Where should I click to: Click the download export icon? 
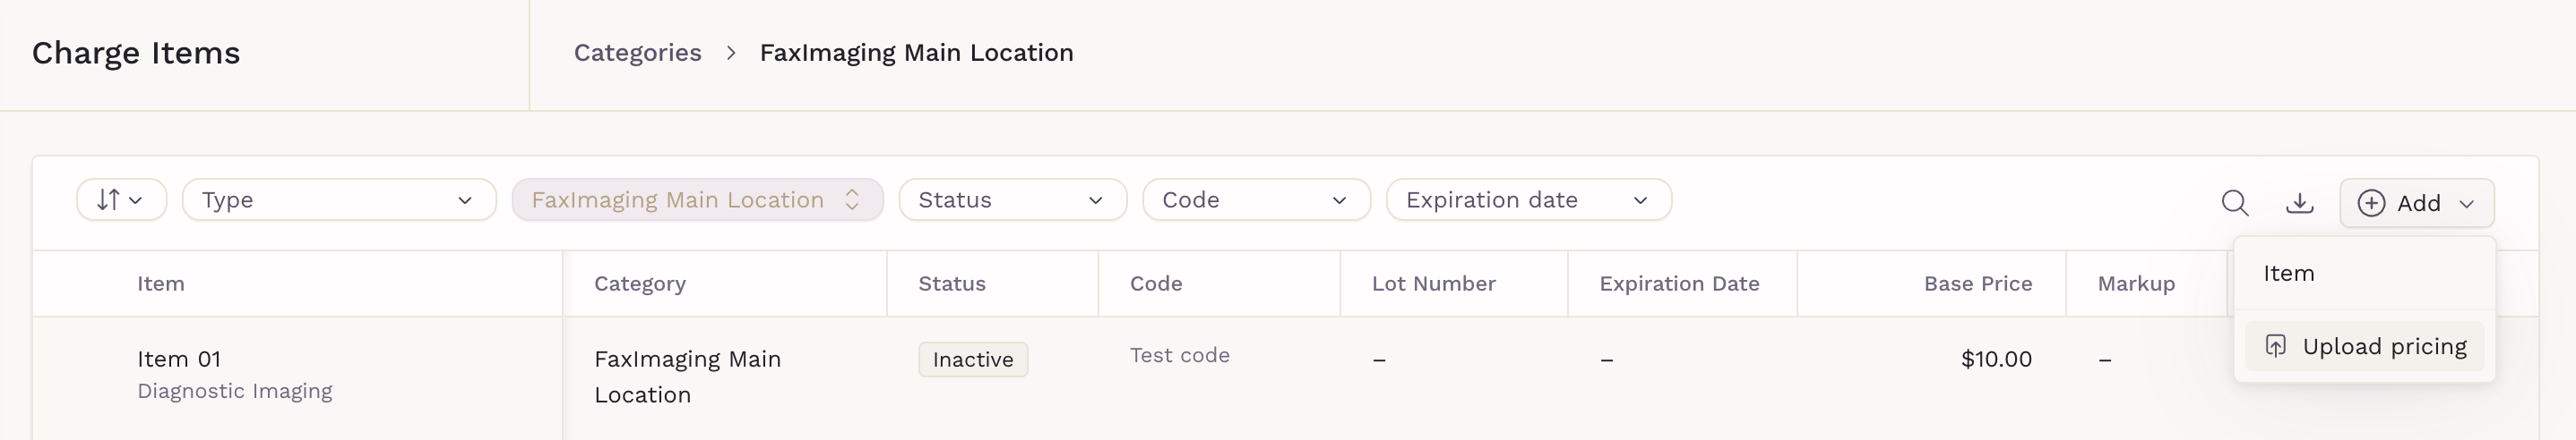[x=2299, y=202]
